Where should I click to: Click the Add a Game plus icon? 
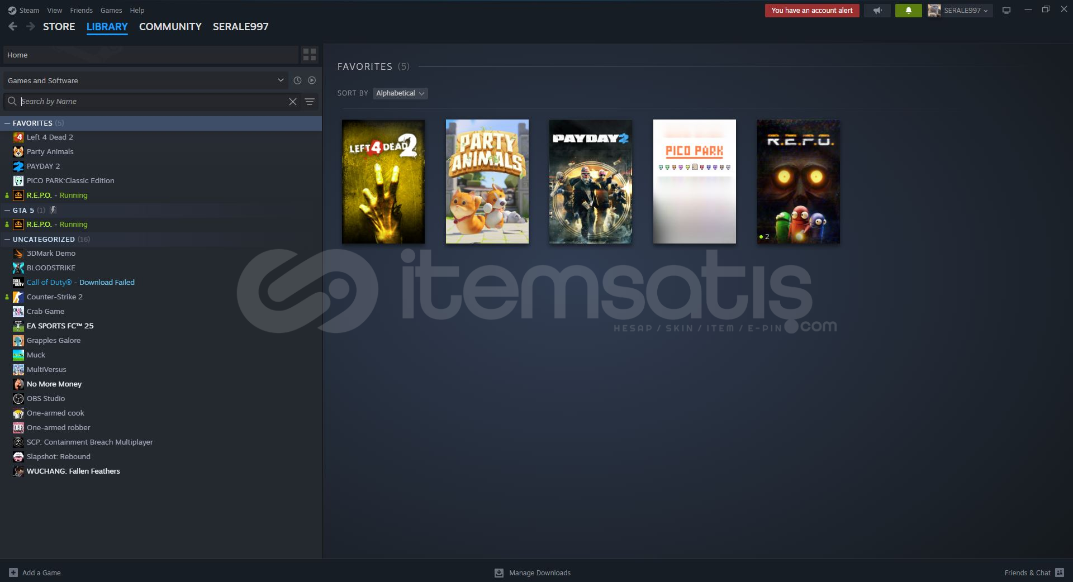[13, 573]
